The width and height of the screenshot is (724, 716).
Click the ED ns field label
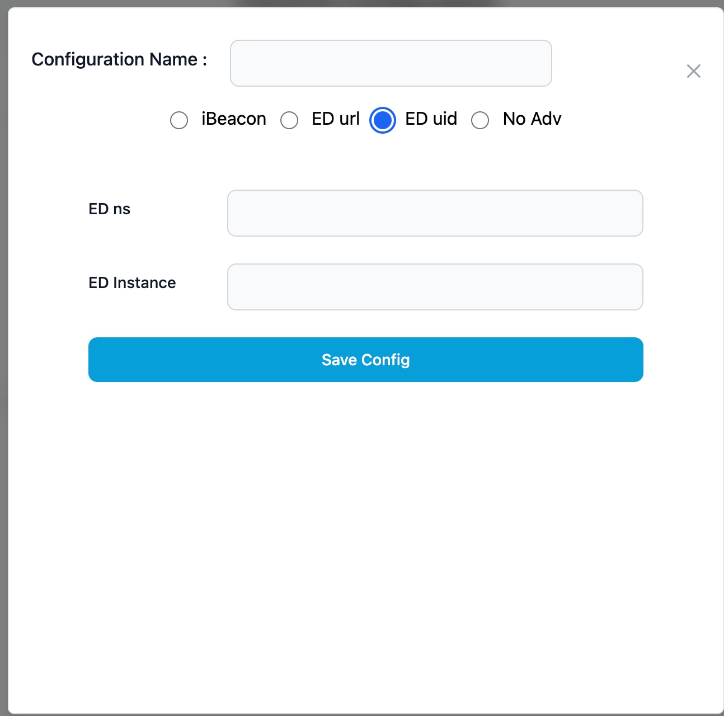(x=109, y=208)
